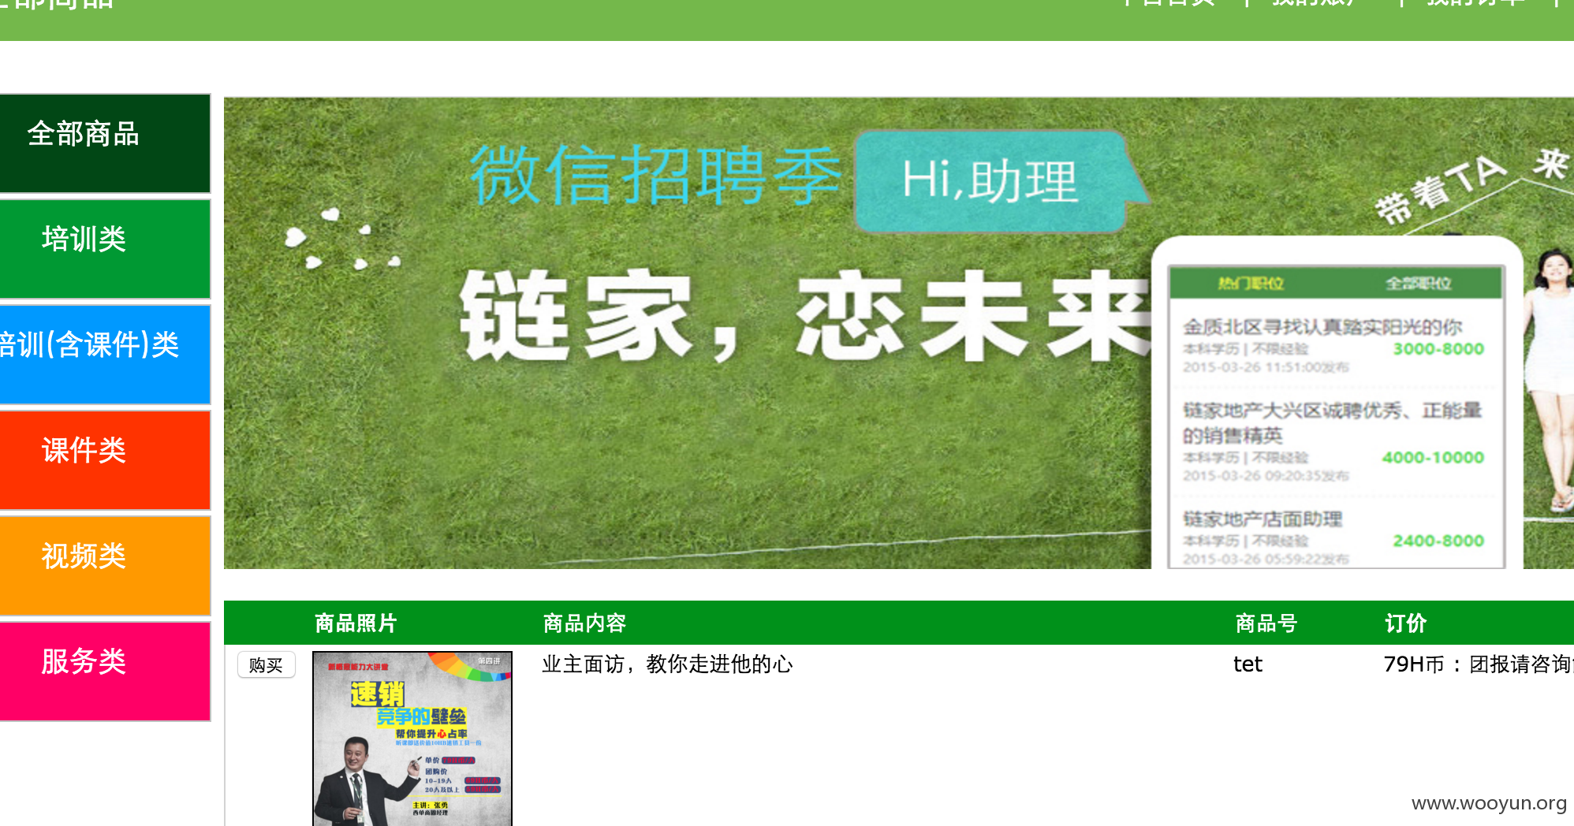Select the 全部商品 category
The image size is (1574, 826).
tap(105, 143)
